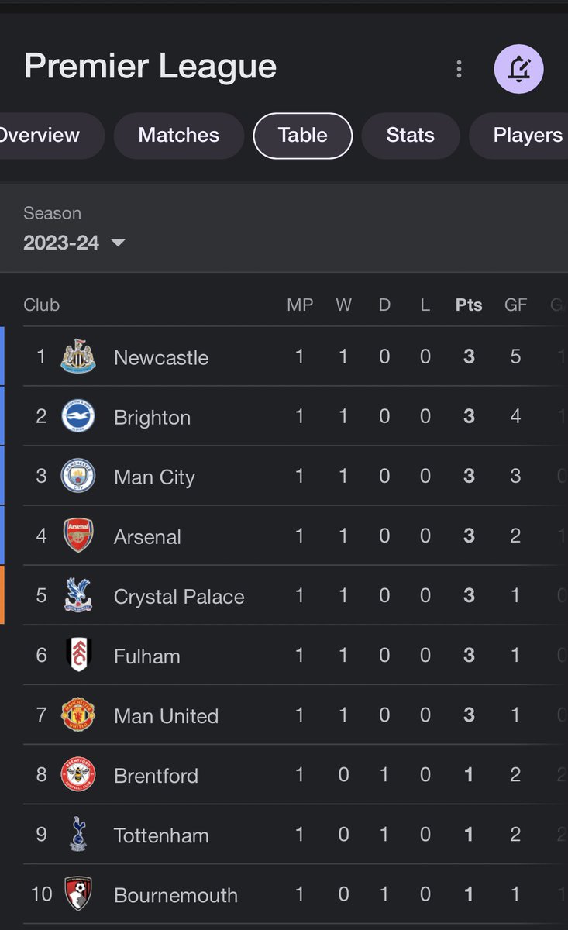The image size is (568, 930).
Task: Open the Season selector label
Action: click(x=52, y=213)
